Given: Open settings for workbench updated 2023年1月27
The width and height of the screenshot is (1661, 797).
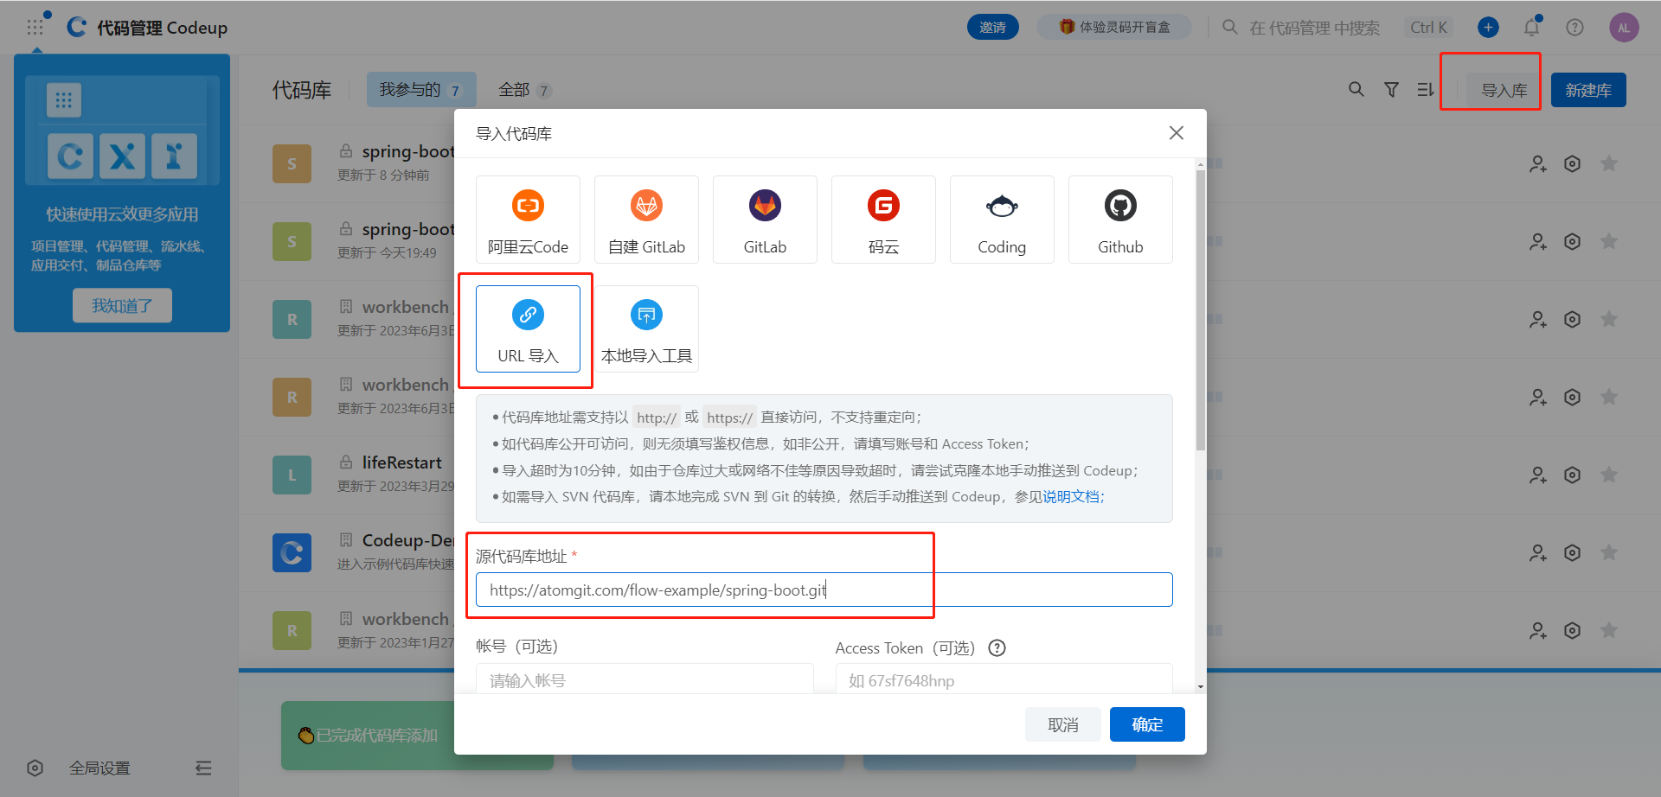Looking at the screenshot, I should 1573,631.
